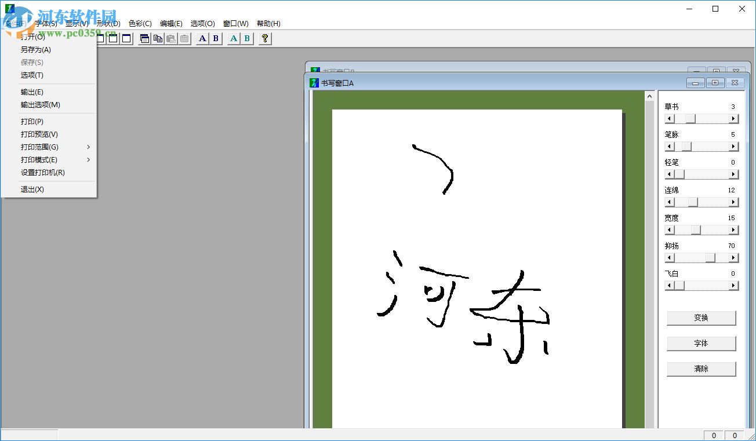Click the blue B font style icon

[x=216, y=38]
